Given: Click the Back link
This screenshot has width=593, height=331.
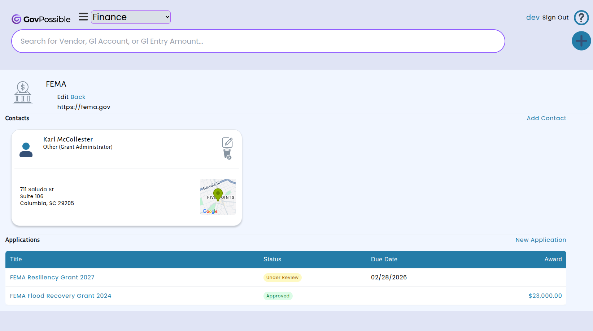Looking at the screenshot, I should coord(78,97).
